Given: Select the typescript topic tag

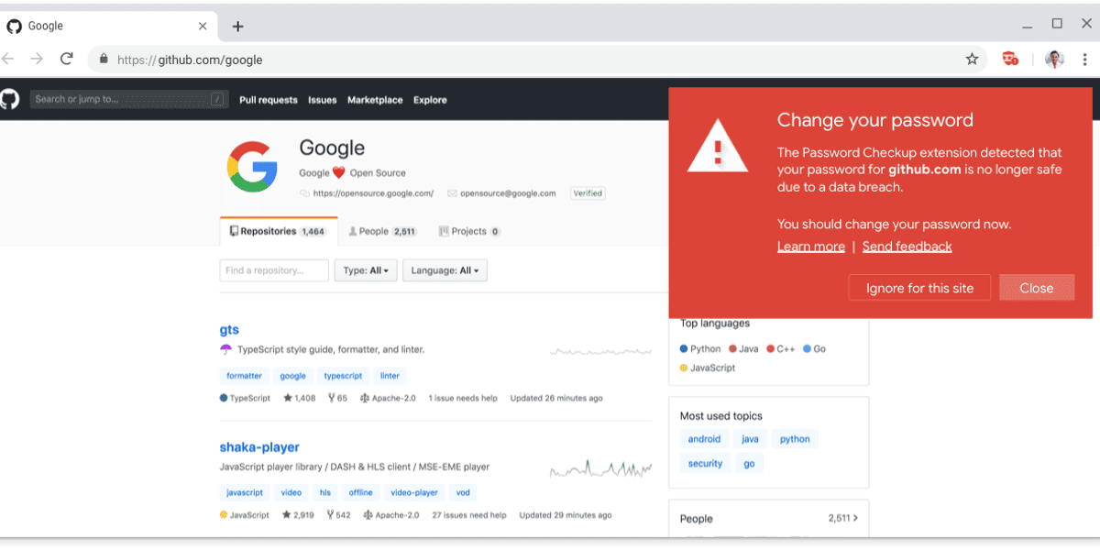Looking at the screenshot, I should click(344, 376).
